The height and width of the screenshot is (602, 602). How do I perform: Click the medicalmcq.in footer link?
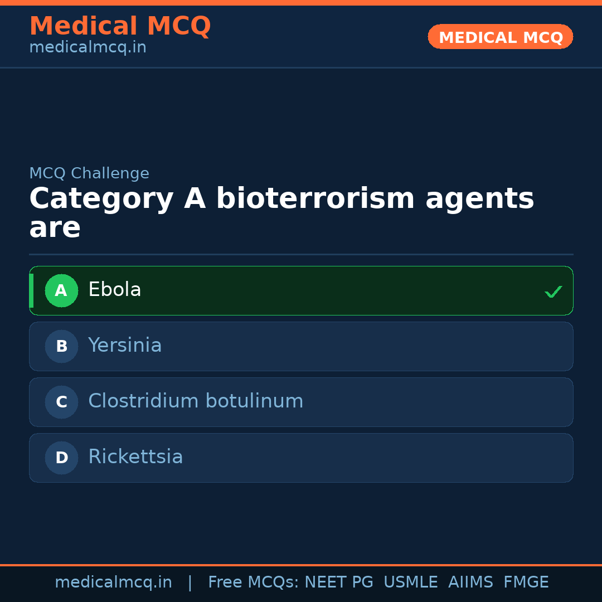tap(114, 582)
